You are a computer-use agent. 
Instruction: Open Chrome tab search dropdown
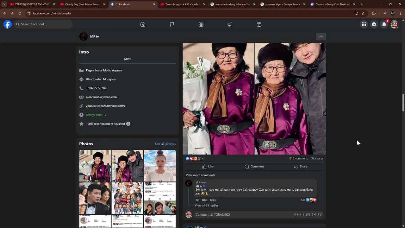coord(4,4)
